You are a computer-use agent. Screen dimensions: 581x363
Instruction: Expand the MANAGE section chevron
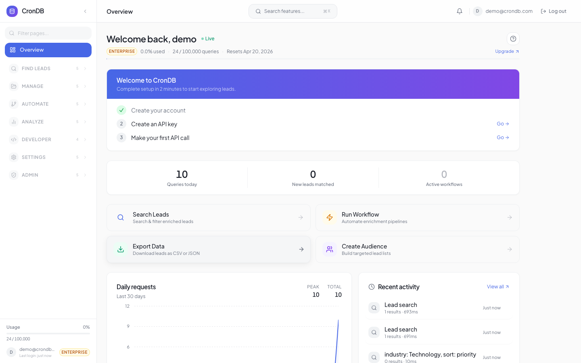point(85,86)
